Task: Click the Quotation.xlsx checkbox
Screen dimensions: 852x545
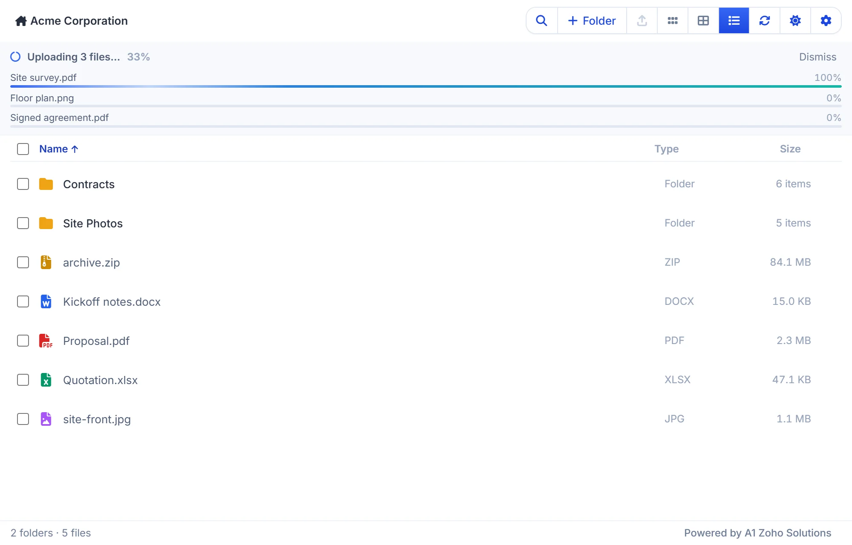Action: pyautogui.click(x=23, y=380)
